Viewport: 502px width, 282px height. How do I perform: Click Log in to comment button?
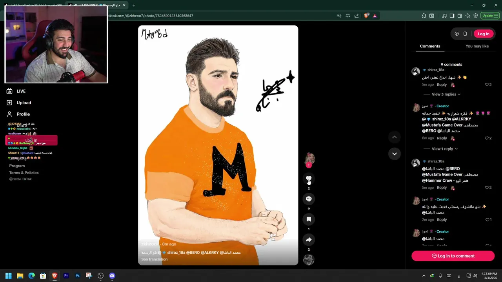[x=453, y=256]
